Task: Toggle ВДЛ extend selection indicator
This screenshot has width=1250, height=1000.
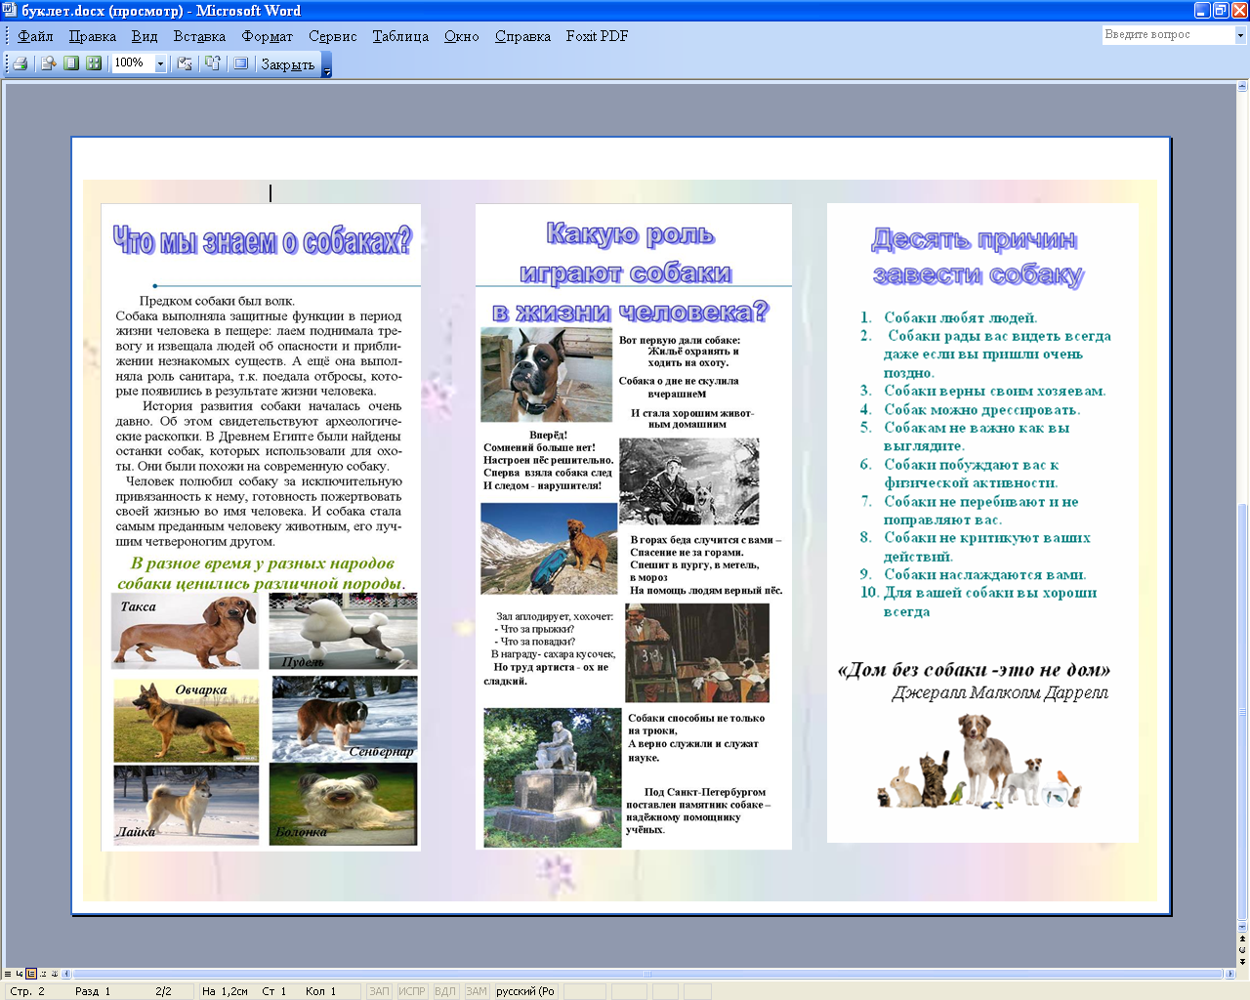Action: point(445,991)
